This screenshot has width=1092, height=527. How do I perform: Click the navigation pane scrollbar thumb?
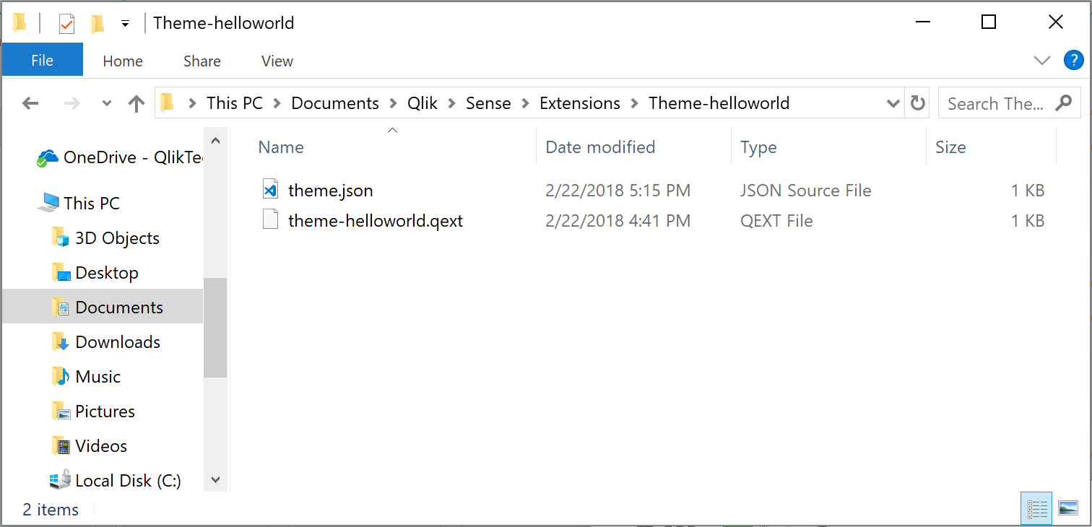click(215, 328)
